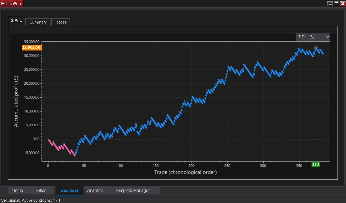Viewport: 346px width, 203px height.
Task: Click the lowest pink drawdown data point
Action: point(75,155)
